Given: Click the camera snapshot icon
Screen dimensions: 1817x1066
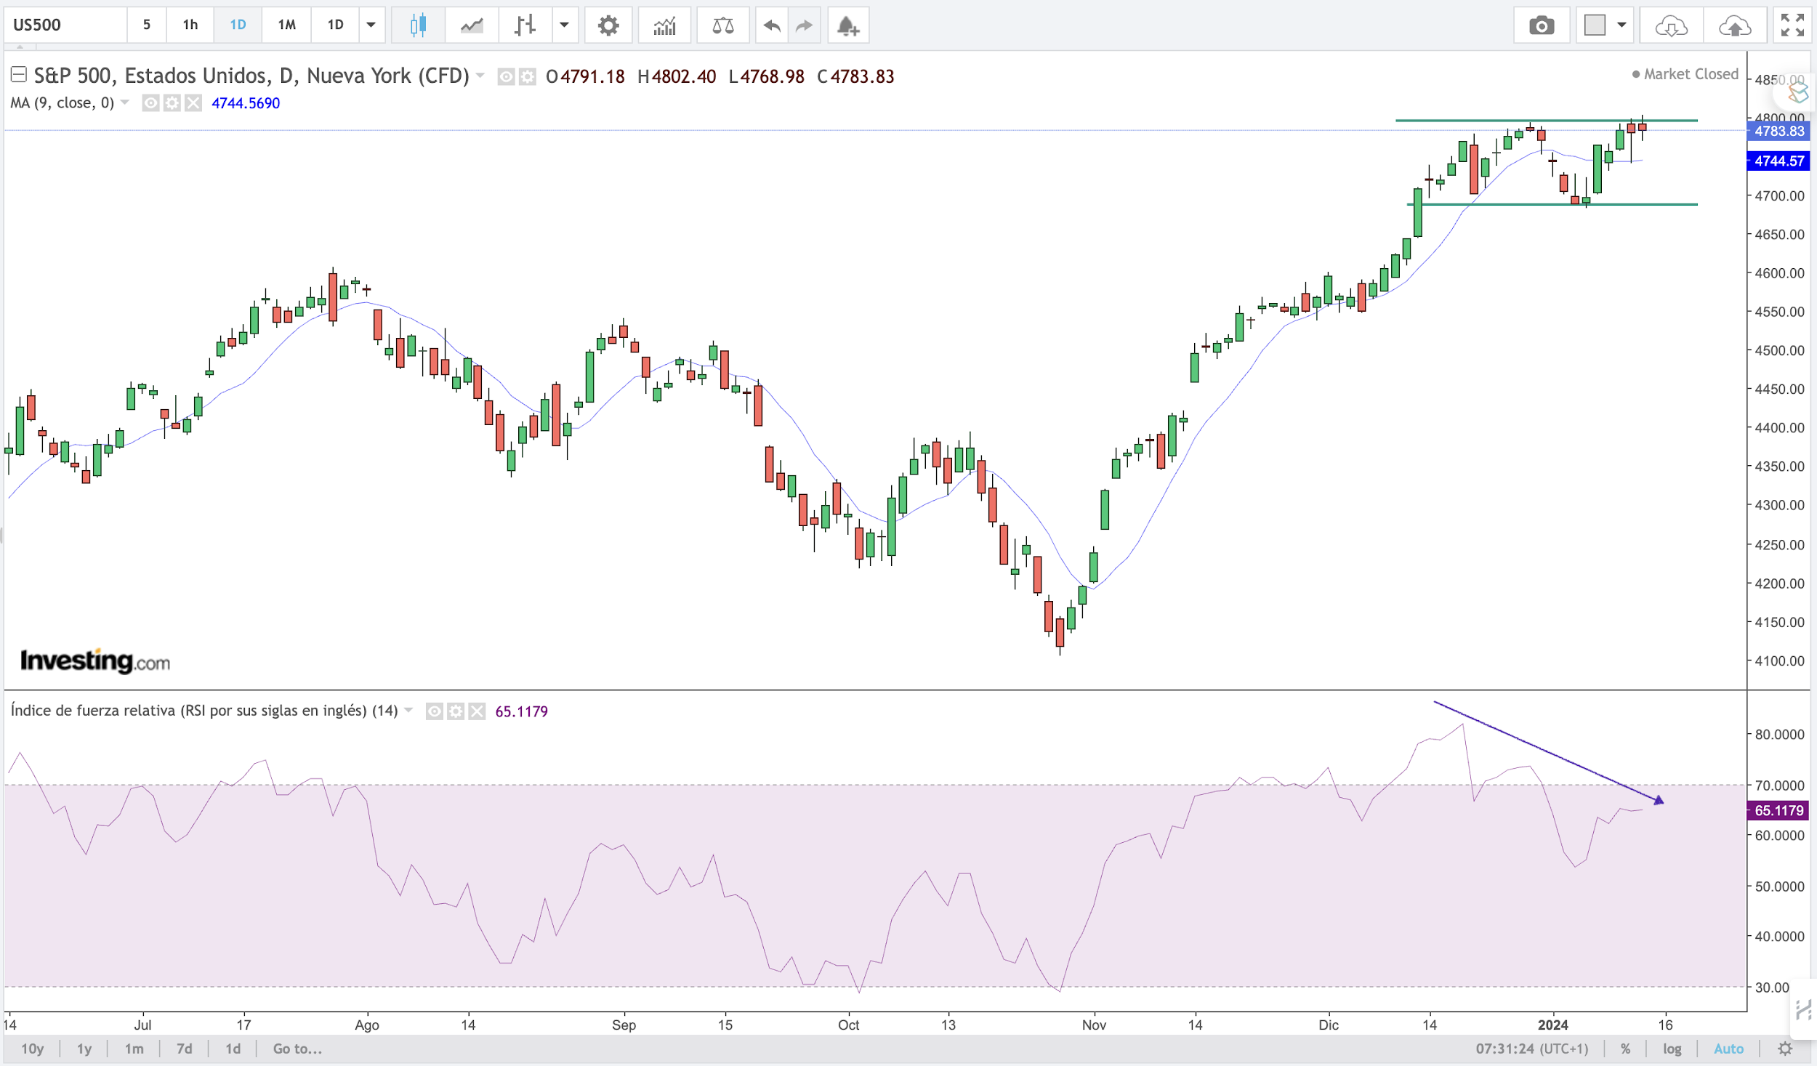Looking at the screenshot, I should [x=1541, y=25].
